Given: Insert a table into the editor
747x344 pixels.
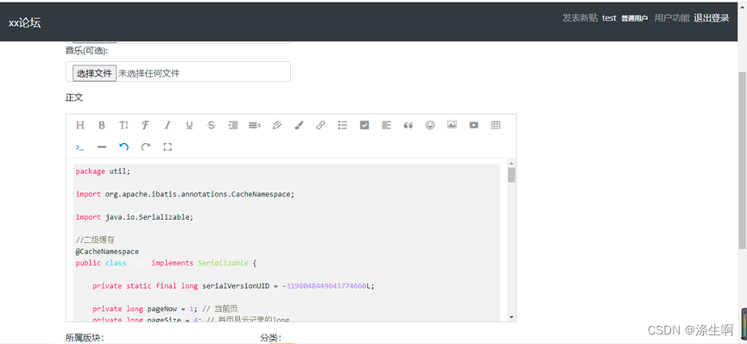Looking at the screenshot, I should click(496, 125).
